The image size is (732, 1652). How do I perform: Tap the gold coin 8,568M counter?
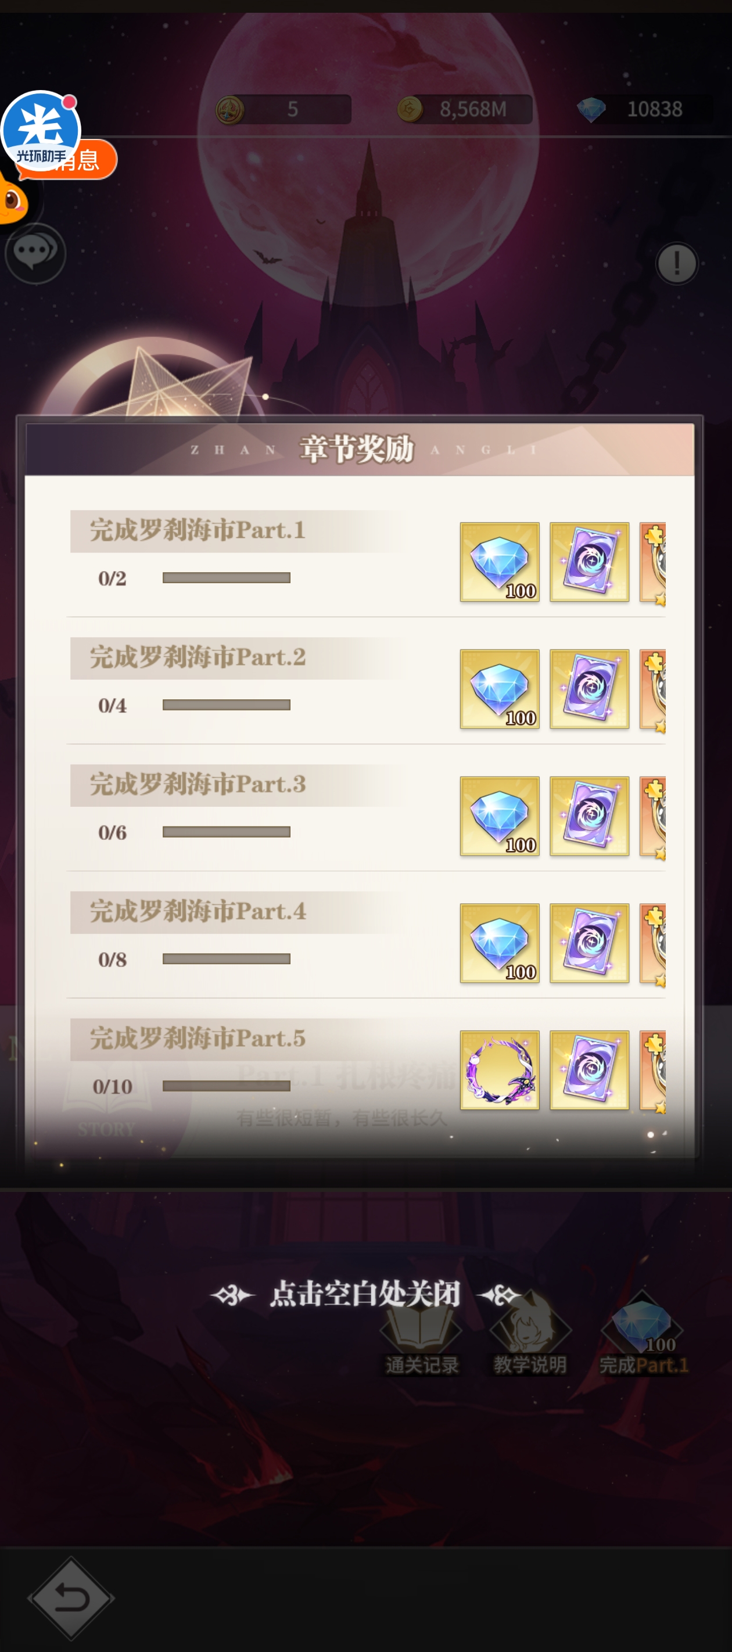click(x=465, y=109)
